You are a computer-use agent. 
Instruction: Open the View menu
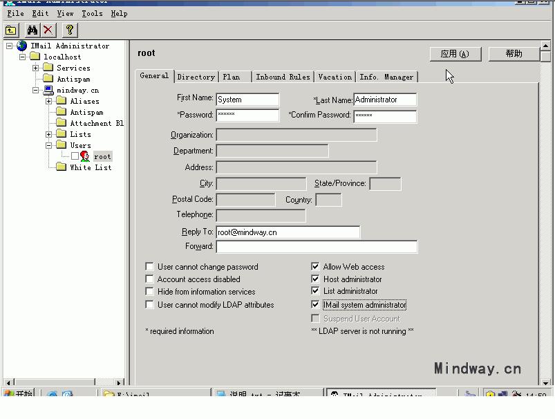click(65, 13)
